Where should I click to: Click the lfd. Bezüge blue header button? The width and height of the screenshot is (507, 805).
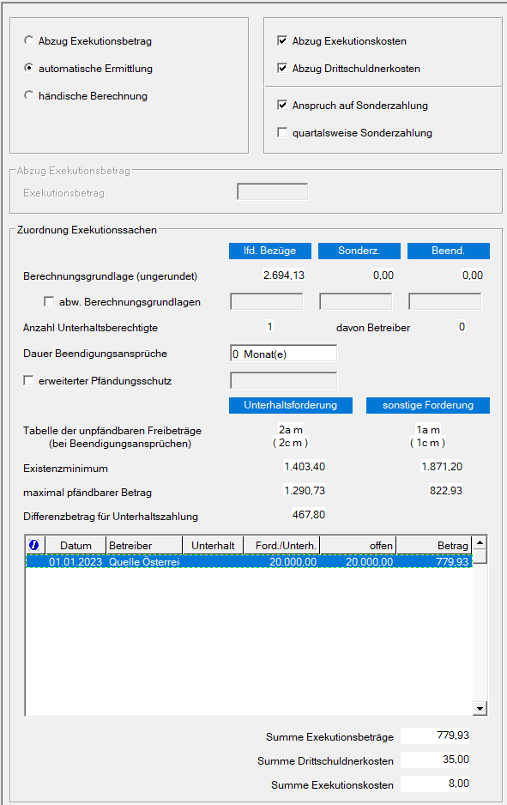(270, 251)
